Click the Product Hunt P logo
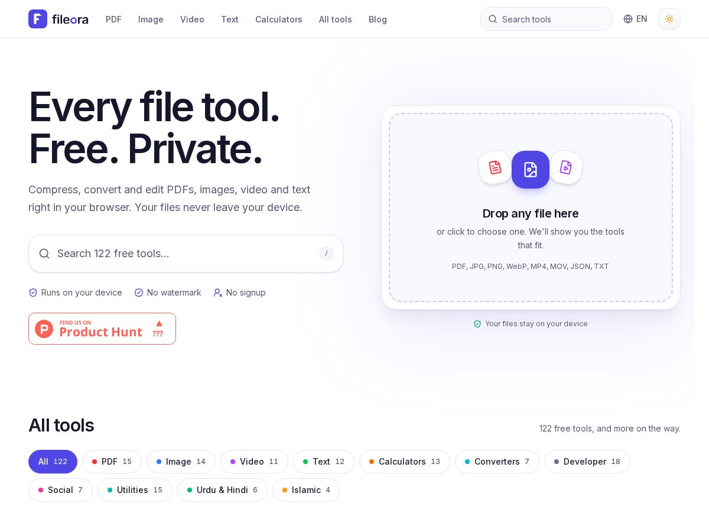Image resolution: width=709 pixels, height=532 pixels. pyautogui.click(x=44, y=329)
